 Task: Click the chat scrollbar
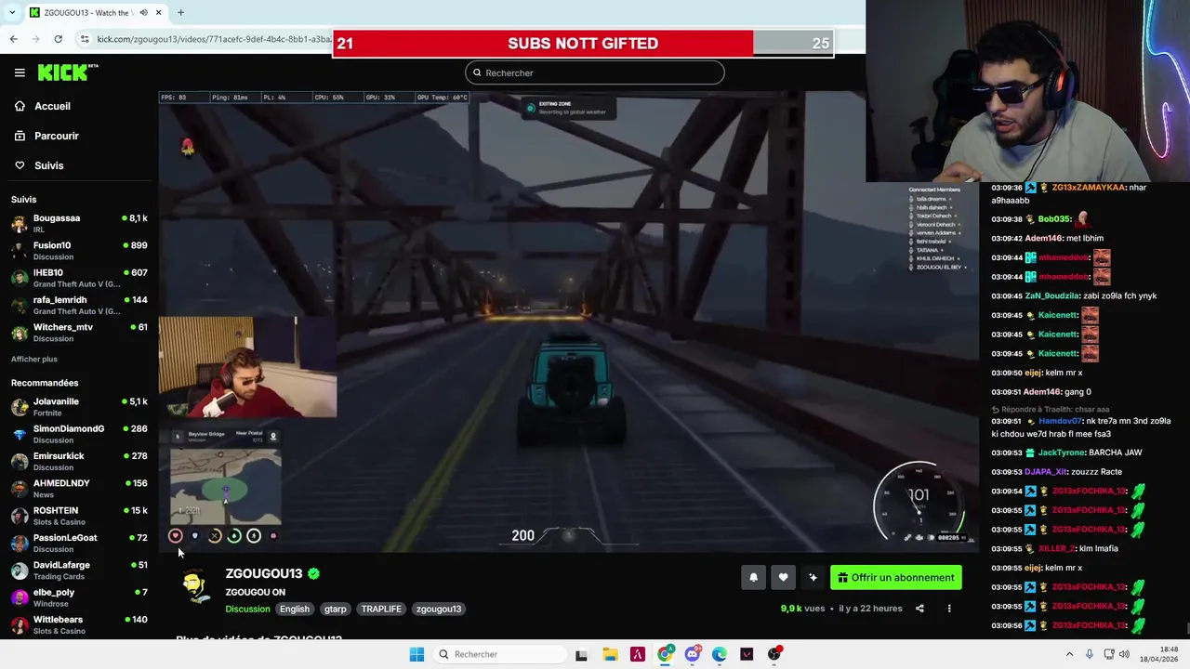tap(1185, 628)
